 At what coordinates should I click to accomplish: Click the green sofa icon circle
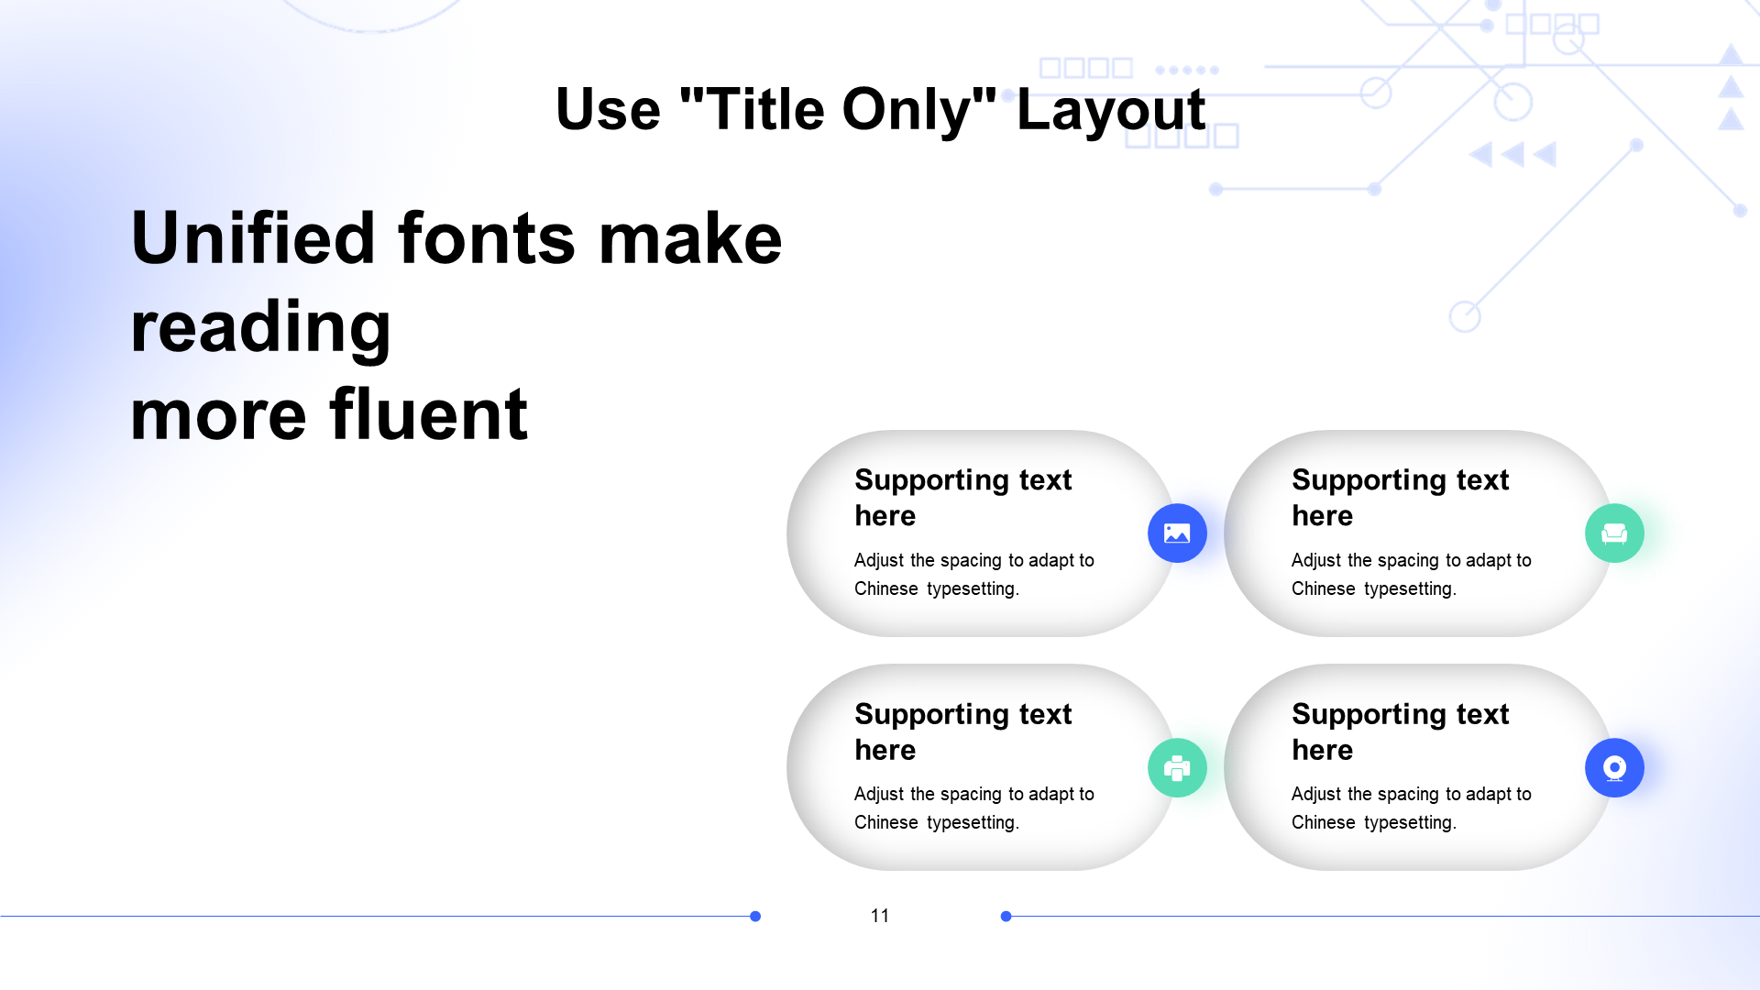point(1614,533)
